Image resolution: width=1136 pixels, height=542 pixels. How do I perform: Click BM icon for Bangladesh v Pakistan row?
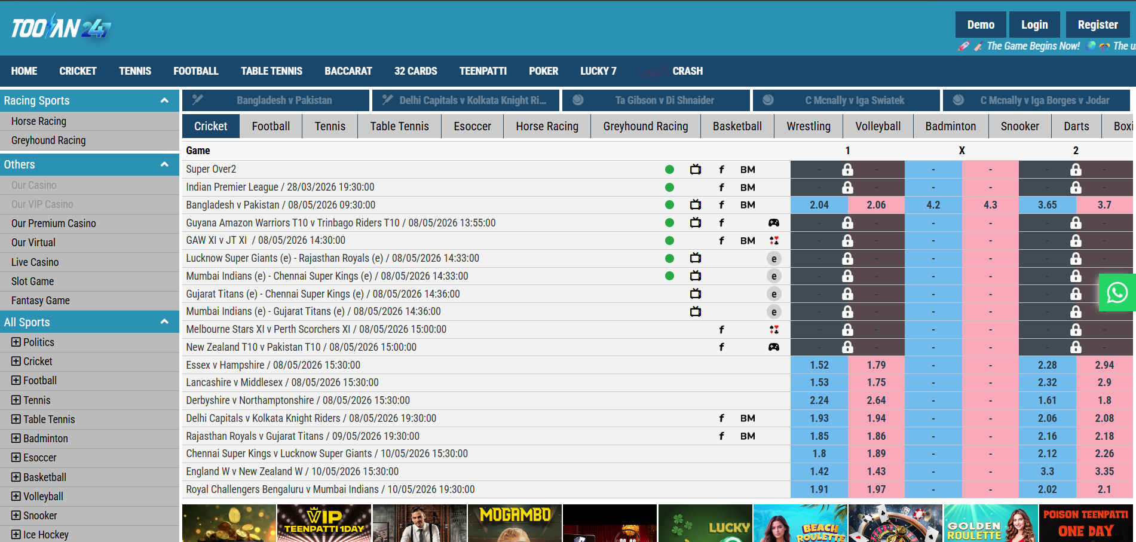click(748, 204)
